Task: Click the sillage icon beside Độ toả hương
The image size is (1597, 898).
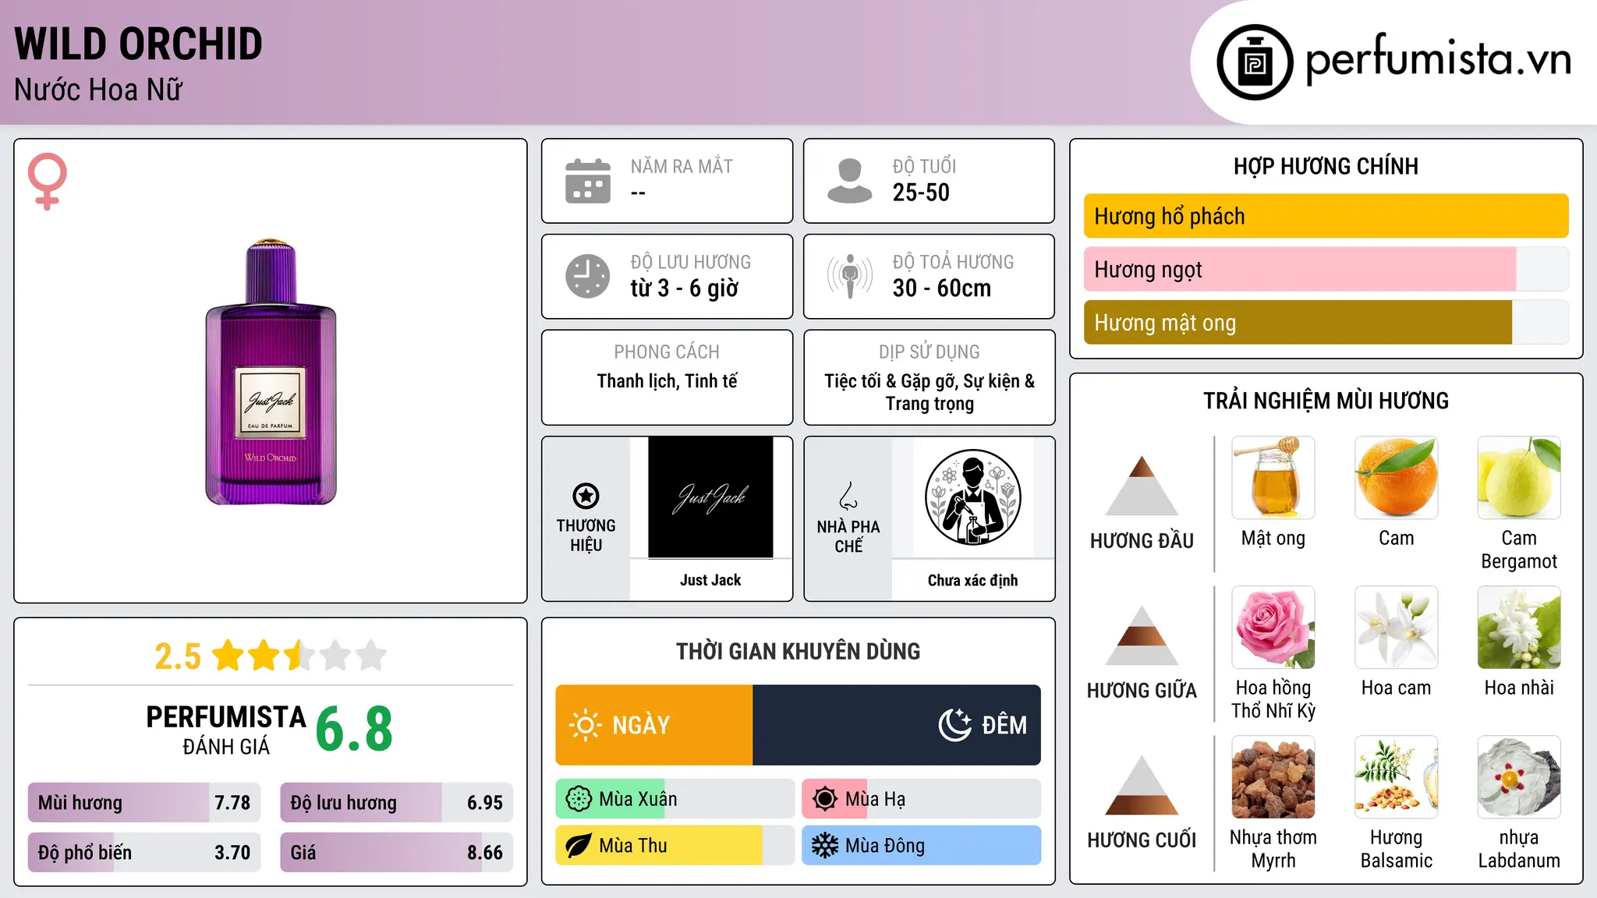Action: click(x=850, y=276)
